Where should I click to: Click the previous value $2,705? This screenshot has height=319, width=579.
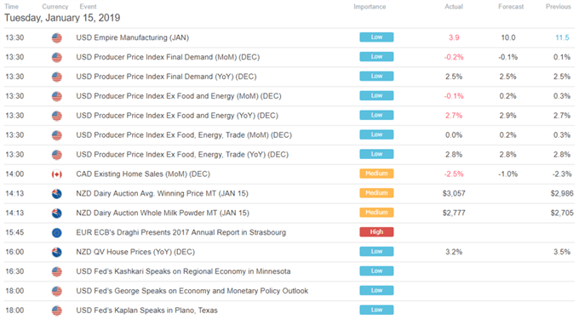coord(562,214)
